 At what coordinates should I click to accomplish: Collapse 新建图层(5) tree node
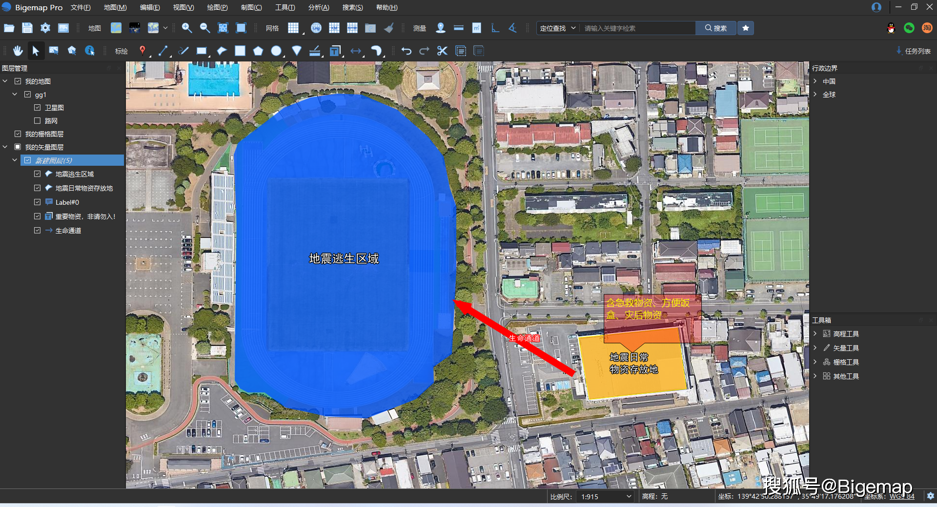(x=15, y=160)
